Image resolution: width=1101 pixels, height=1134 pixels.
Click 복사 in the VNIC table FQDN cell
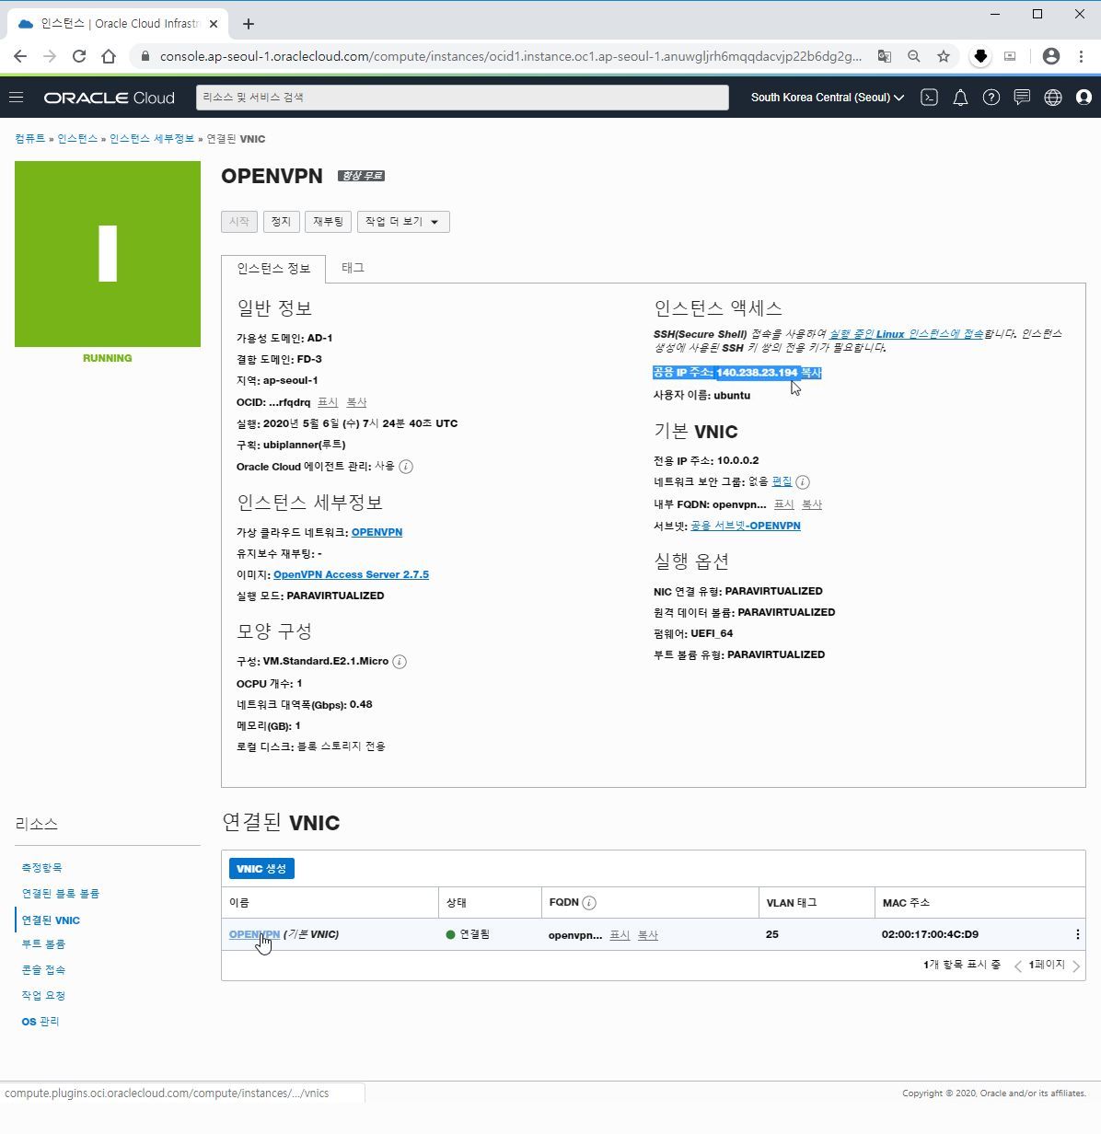click(648, 934)
